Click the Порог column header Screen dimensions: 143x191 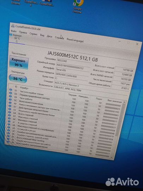pos(99,99)
